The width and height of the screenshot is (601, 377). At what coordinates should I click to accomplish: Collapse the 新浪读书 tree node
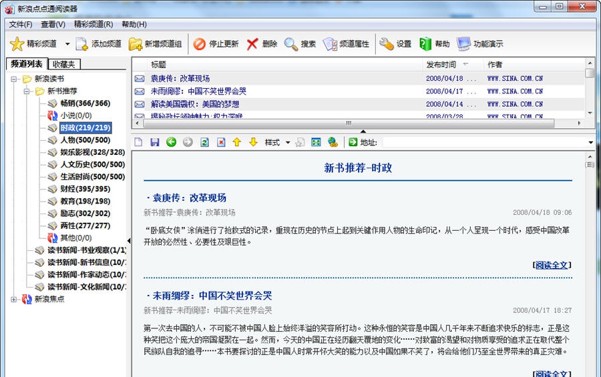[14, 79]
